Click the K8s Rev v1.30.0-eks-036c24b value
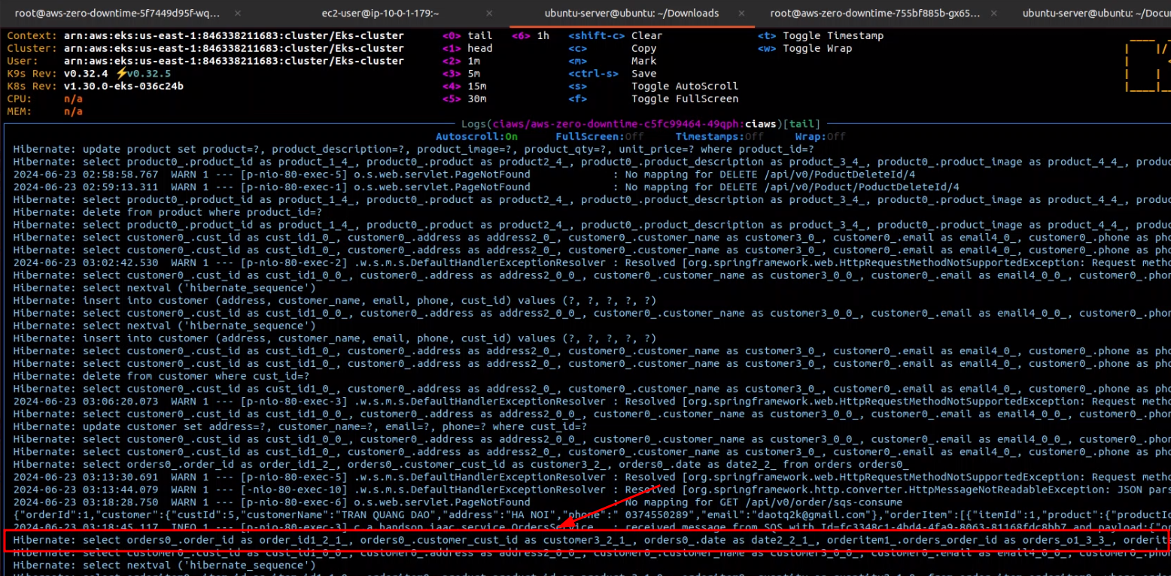Image resolution: width=1171 pixels, height=576 pixels. coord(123,86)
